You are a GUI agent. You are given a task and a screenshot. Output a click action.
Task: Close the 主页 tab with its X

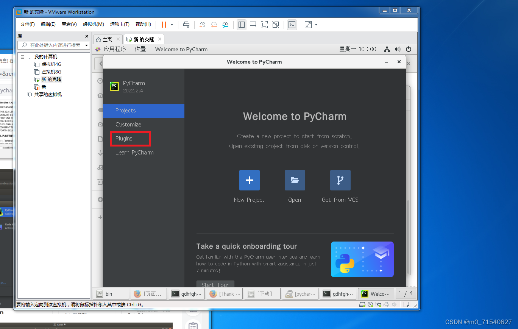point(118,39)
